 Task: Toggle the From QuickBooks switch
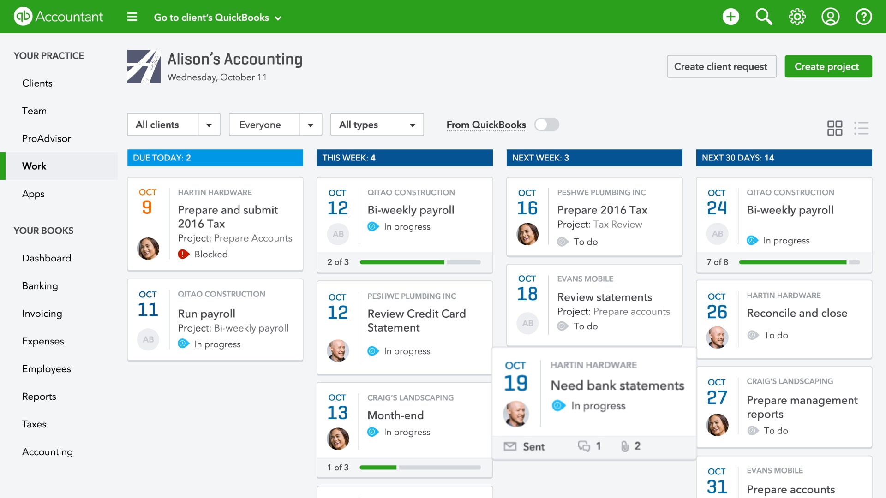tap(546, 125)
